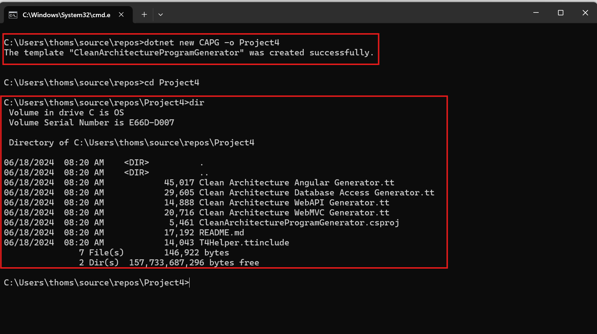Open a new terminal tab
The width and height of the screenshot is (597, 334).
(x=144, y=15)
